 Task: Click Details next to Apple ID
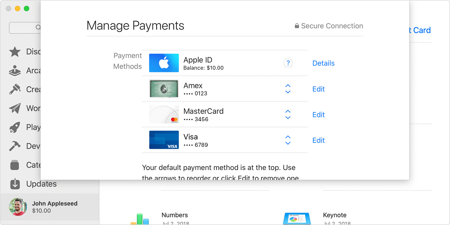pyautogui.click(x=323, y=63)
